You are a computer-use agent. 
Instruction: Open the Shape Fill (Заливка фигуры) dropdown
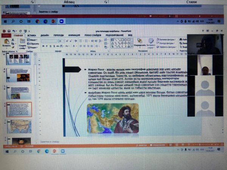pyautogui.click(x=165, y=39)
